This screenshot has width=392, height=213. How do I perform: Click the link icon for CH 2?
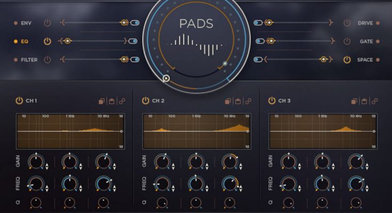(x=247, y=101)
